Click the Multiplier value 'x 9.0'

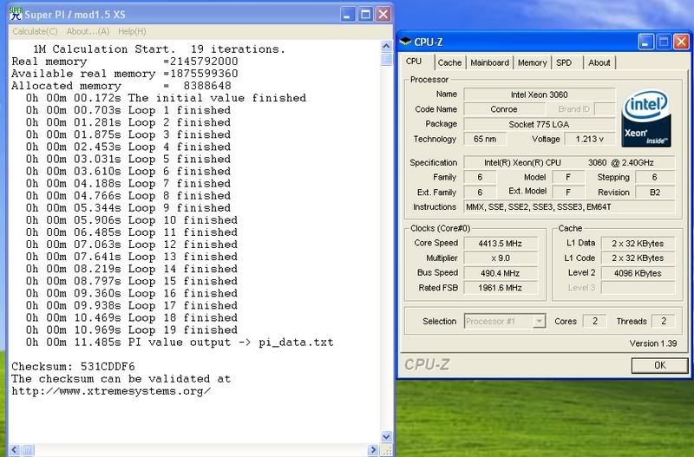tap(500, 258)
